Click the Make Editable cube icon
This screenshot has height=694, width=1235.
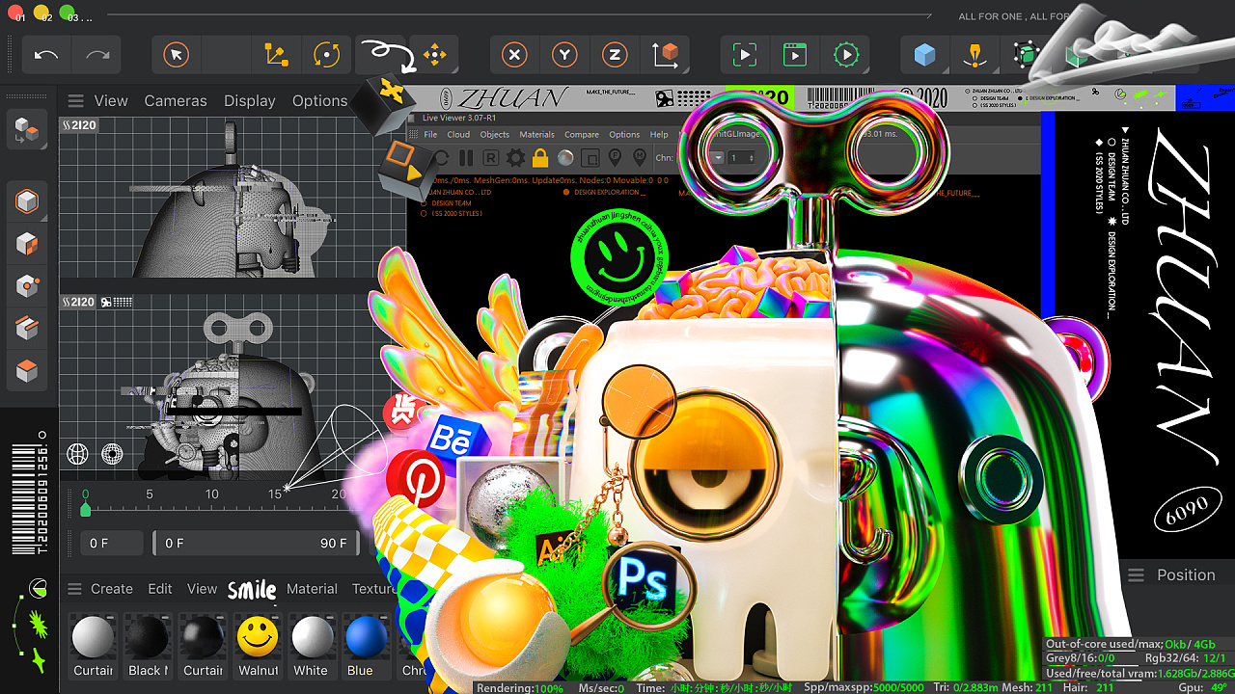click(x=27, y=202)
